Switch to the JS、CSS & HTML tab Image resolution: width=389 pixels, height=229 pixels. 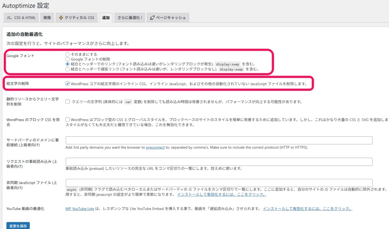click(x=21, y=17)
